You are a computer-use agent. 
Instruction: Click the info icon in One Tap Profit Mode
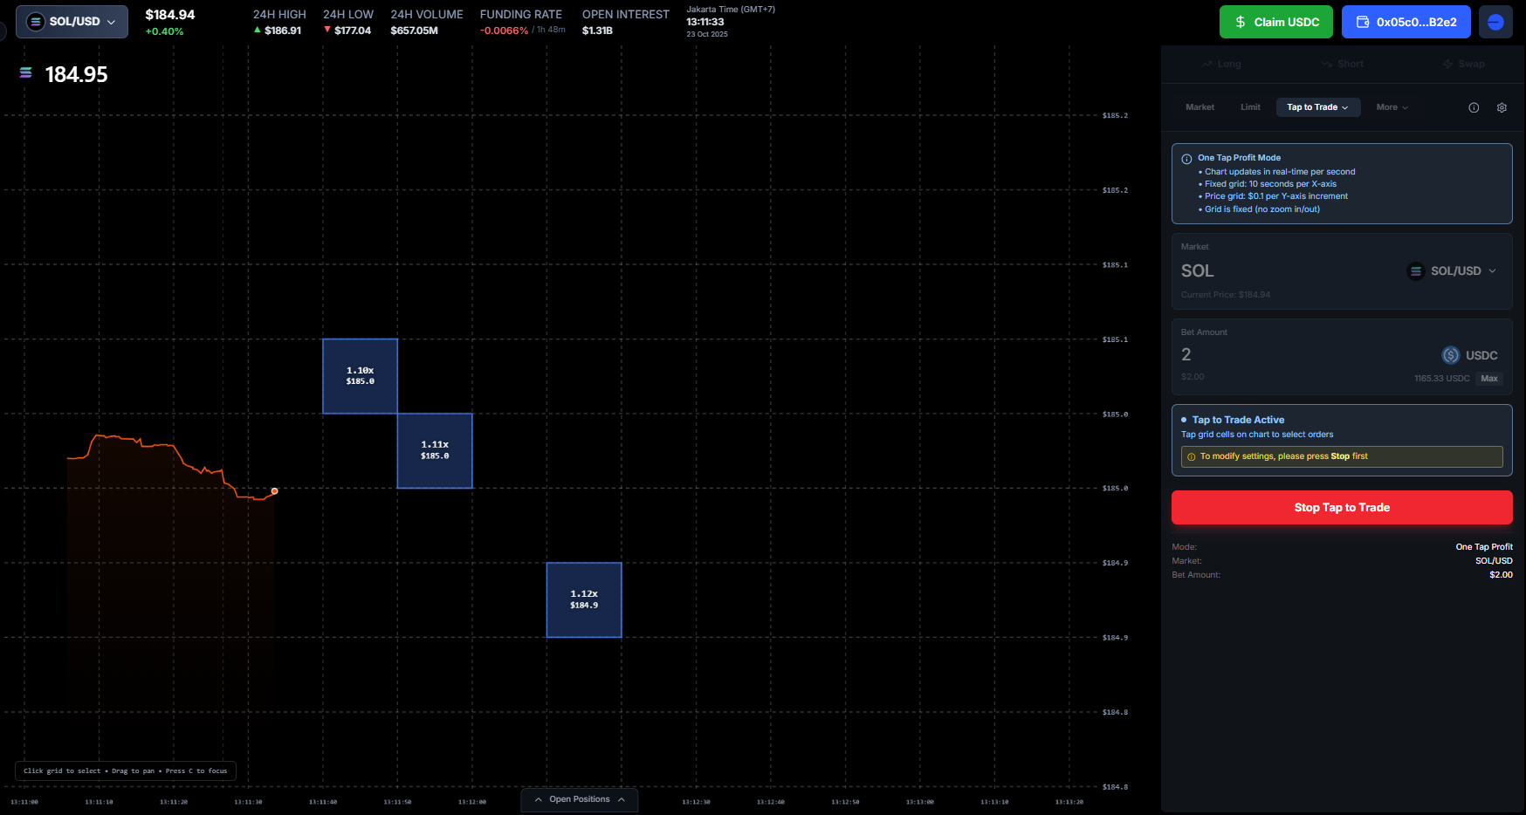[x=1186, y=159]
